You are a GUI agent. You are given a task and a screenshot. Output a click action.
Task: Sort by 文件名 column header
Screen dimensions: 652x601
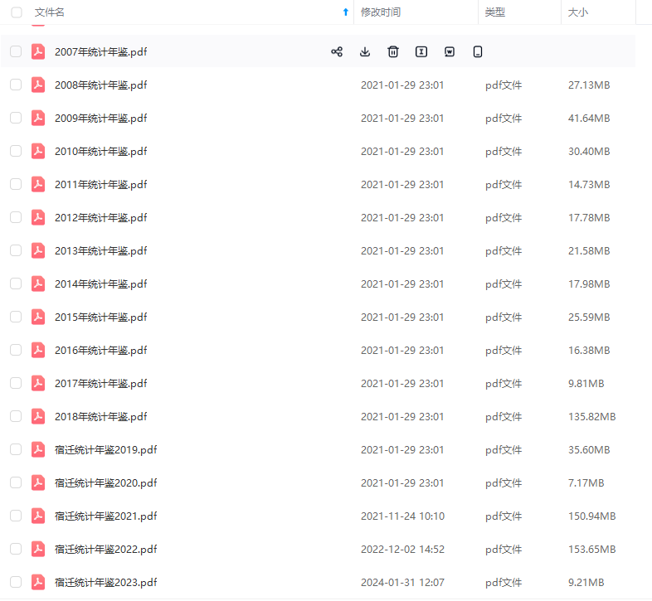pos(50,12)
